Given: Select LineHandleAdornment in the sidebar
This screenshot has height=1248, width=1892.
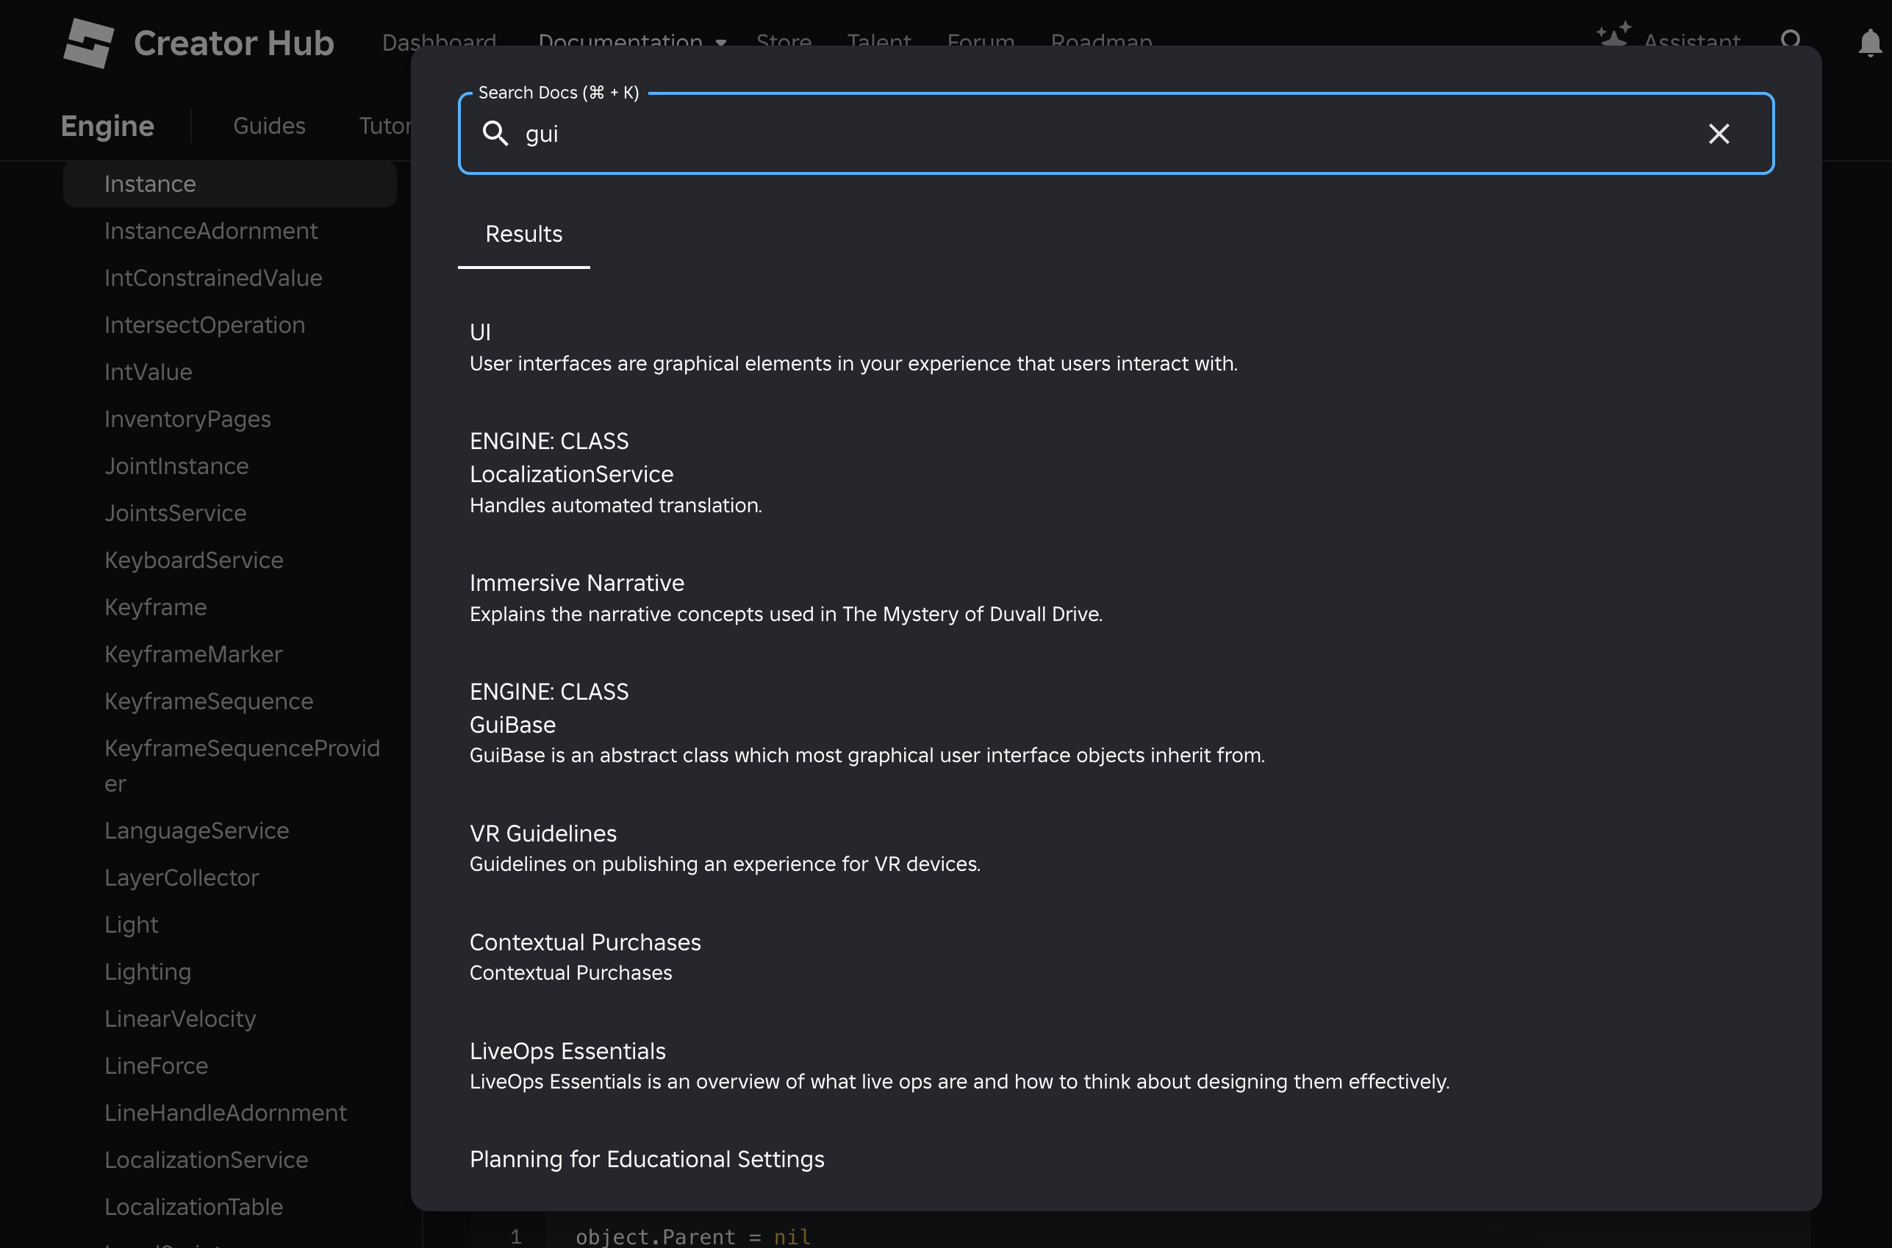Looking at the screenshot, I should coord(225,1113).
